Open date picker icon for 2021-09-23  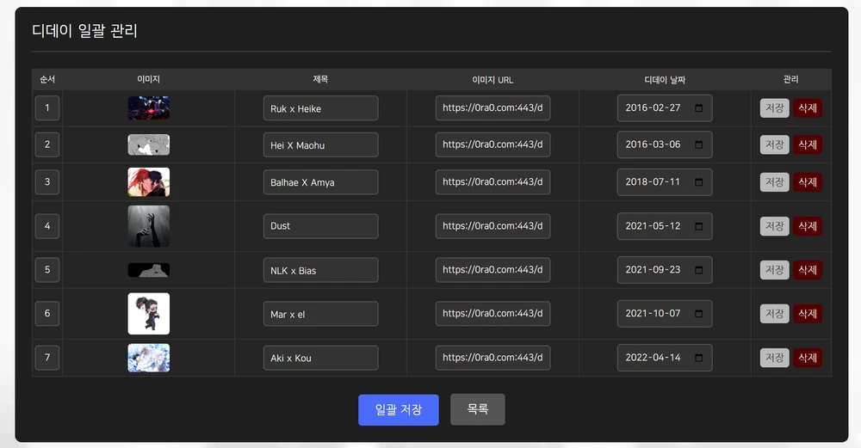pos(698,270)
